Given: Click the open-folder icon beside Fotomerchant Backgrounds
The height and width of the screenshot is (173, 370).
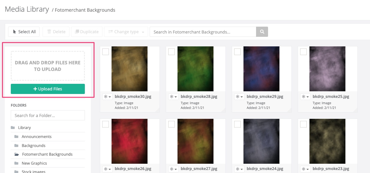Looking at the screenshot, I should [x=17, y=154].
